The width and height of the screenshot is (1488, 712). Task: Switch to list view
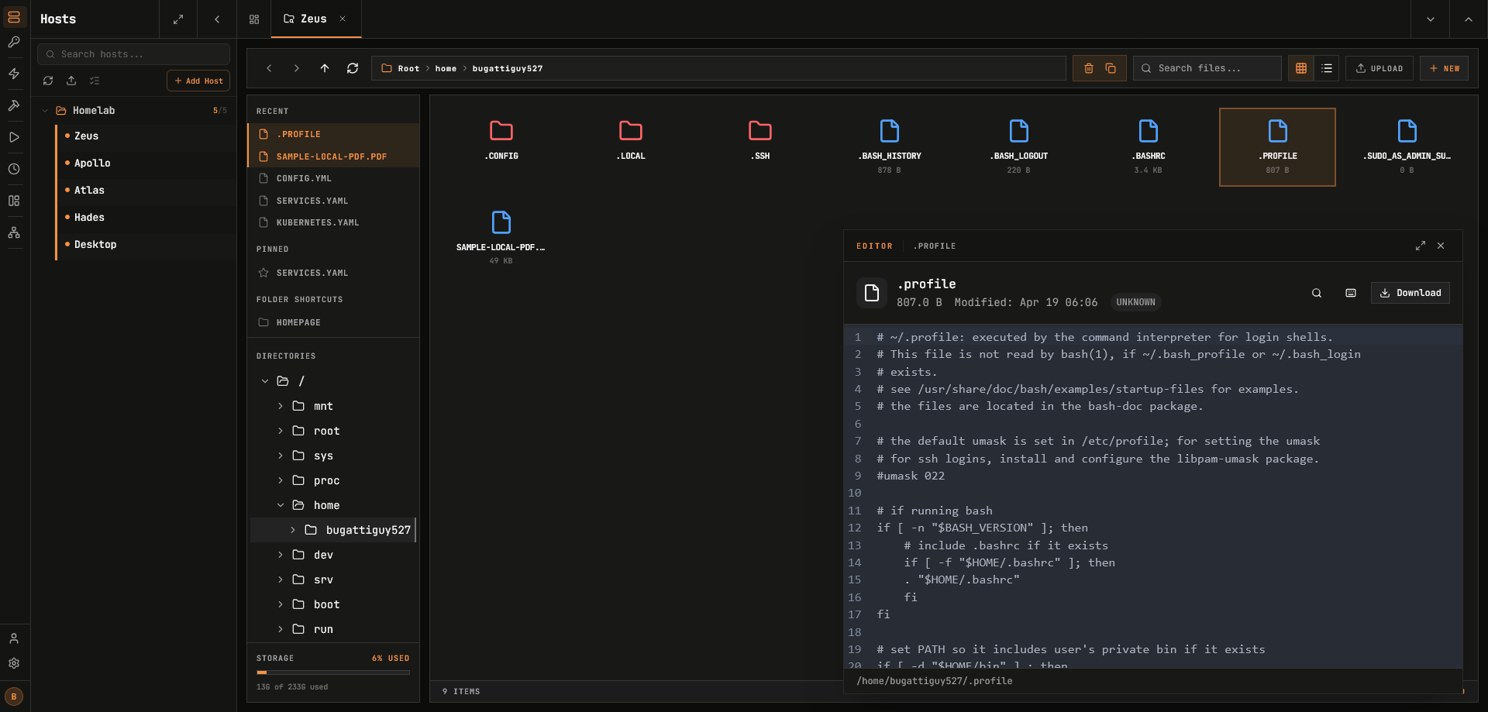click(x=1327, y=68)
